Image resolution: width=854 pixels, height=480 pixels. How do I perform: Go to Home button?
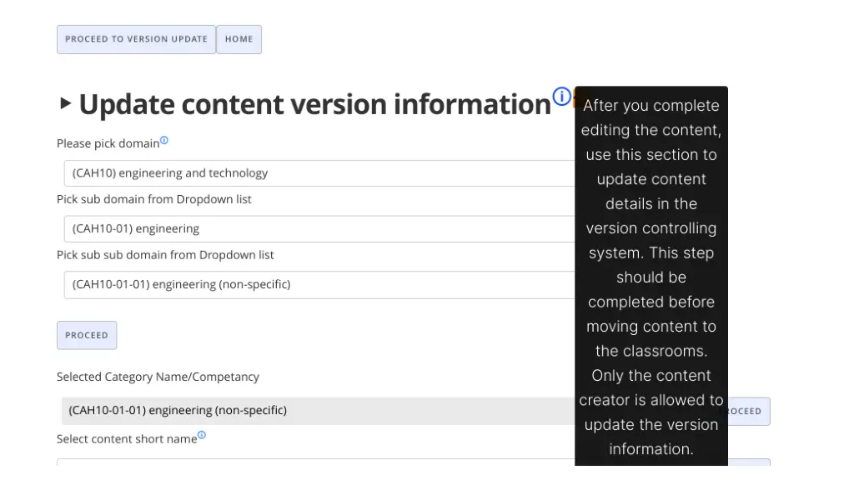coord(239,39)
